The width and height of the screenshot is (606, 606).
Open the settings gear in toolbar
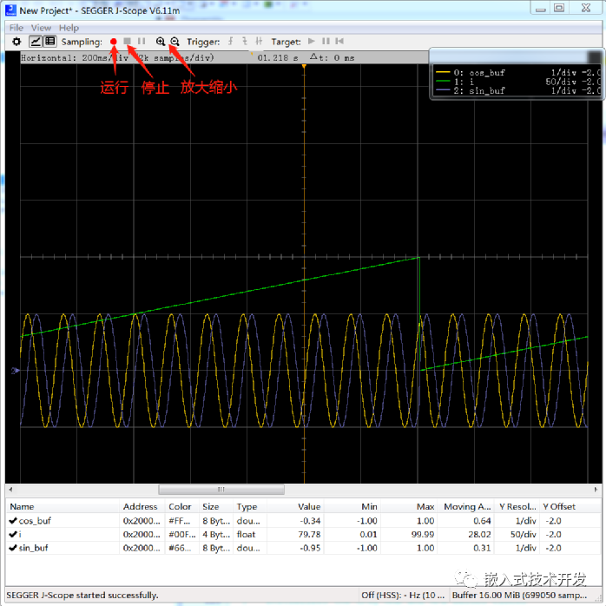[16, 42]
